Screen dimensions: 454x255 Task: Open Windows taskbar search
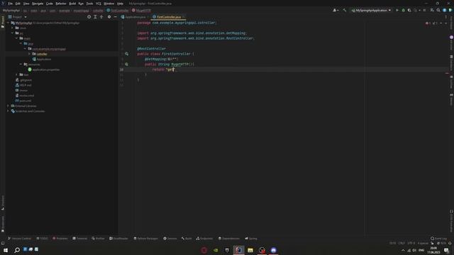tap(17, 250)
